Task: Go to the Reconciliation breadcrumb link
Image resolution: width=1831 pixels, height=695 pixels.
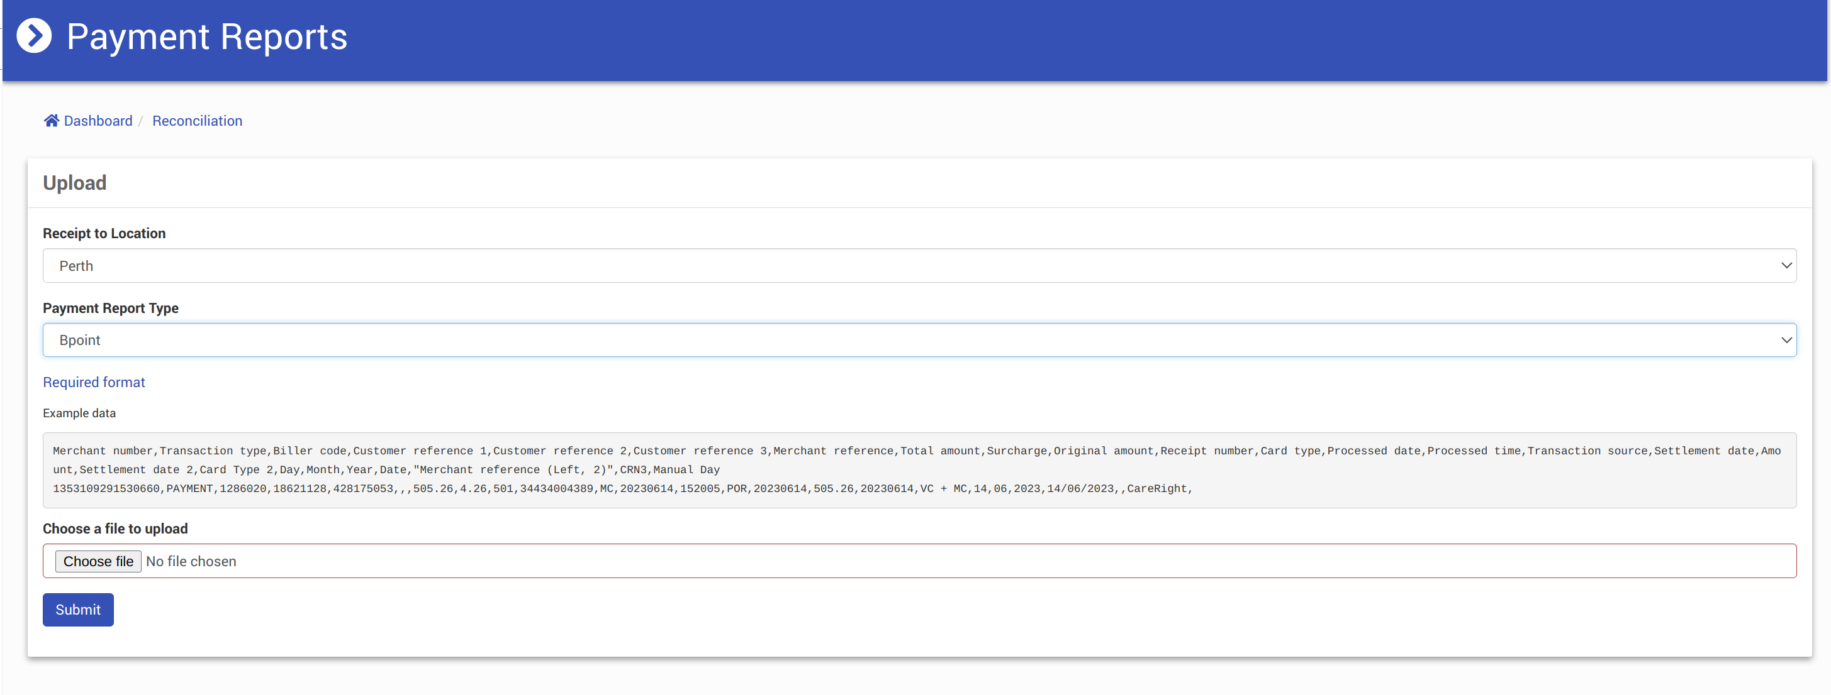Action: 197,121
